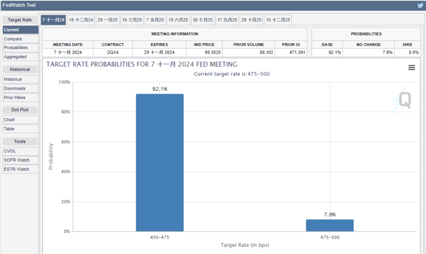Switch to the 7 五月25 meeting tab
The image size is (426, 254).
(x=155, y=20)
